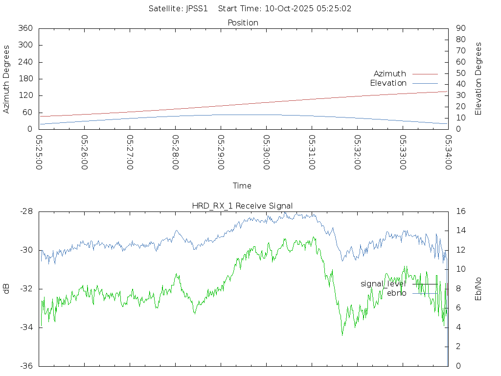Viewport: 501px width, 376px height.
Task: Click the Azimuth legend label
Action: (389, 74)
